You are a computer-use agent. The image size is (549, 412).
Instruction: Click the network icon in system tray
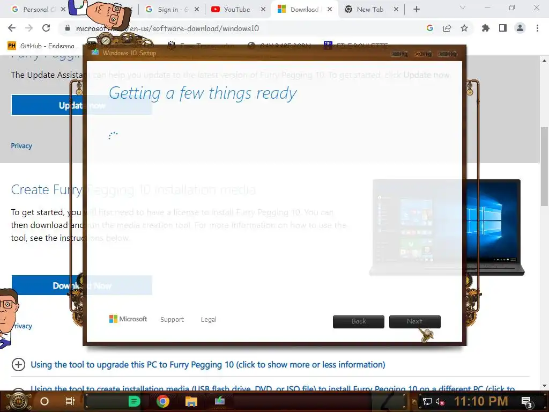point(427,401)
